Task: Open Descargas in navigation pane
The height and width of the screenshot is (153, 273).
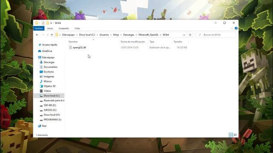Action: tap(49, 62)
